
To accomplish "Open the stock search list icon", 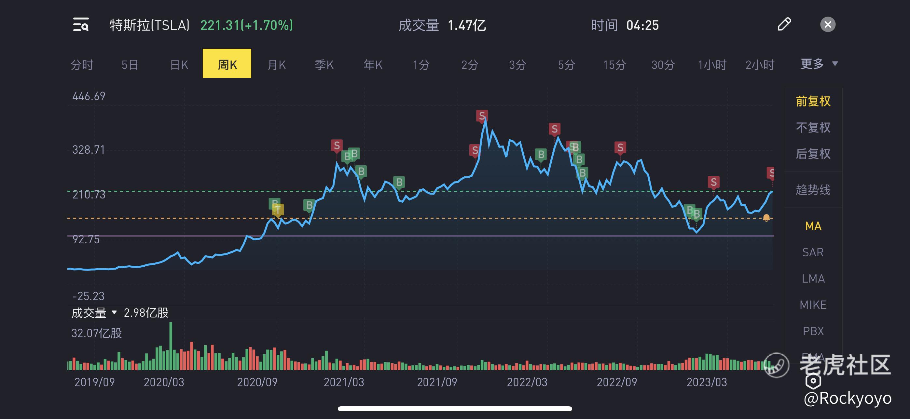I will click(80, 25).
